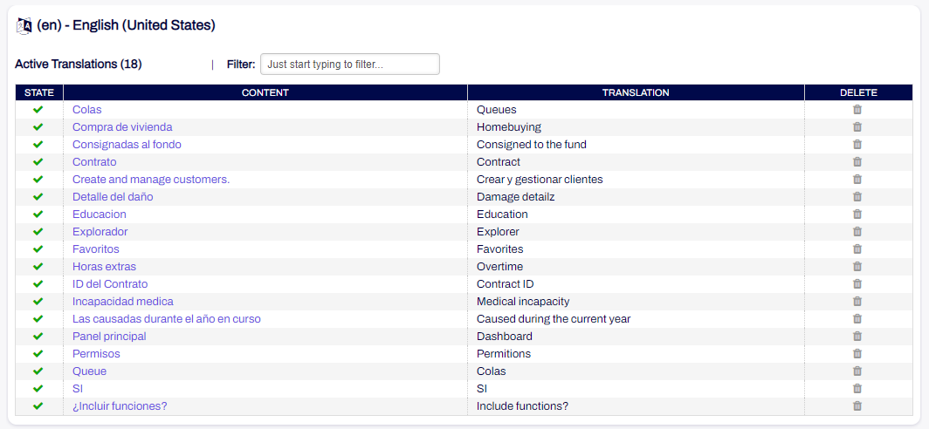Remove the Incapacidad medica translation
The image size is (929, 429).
(x=857, y=301)
